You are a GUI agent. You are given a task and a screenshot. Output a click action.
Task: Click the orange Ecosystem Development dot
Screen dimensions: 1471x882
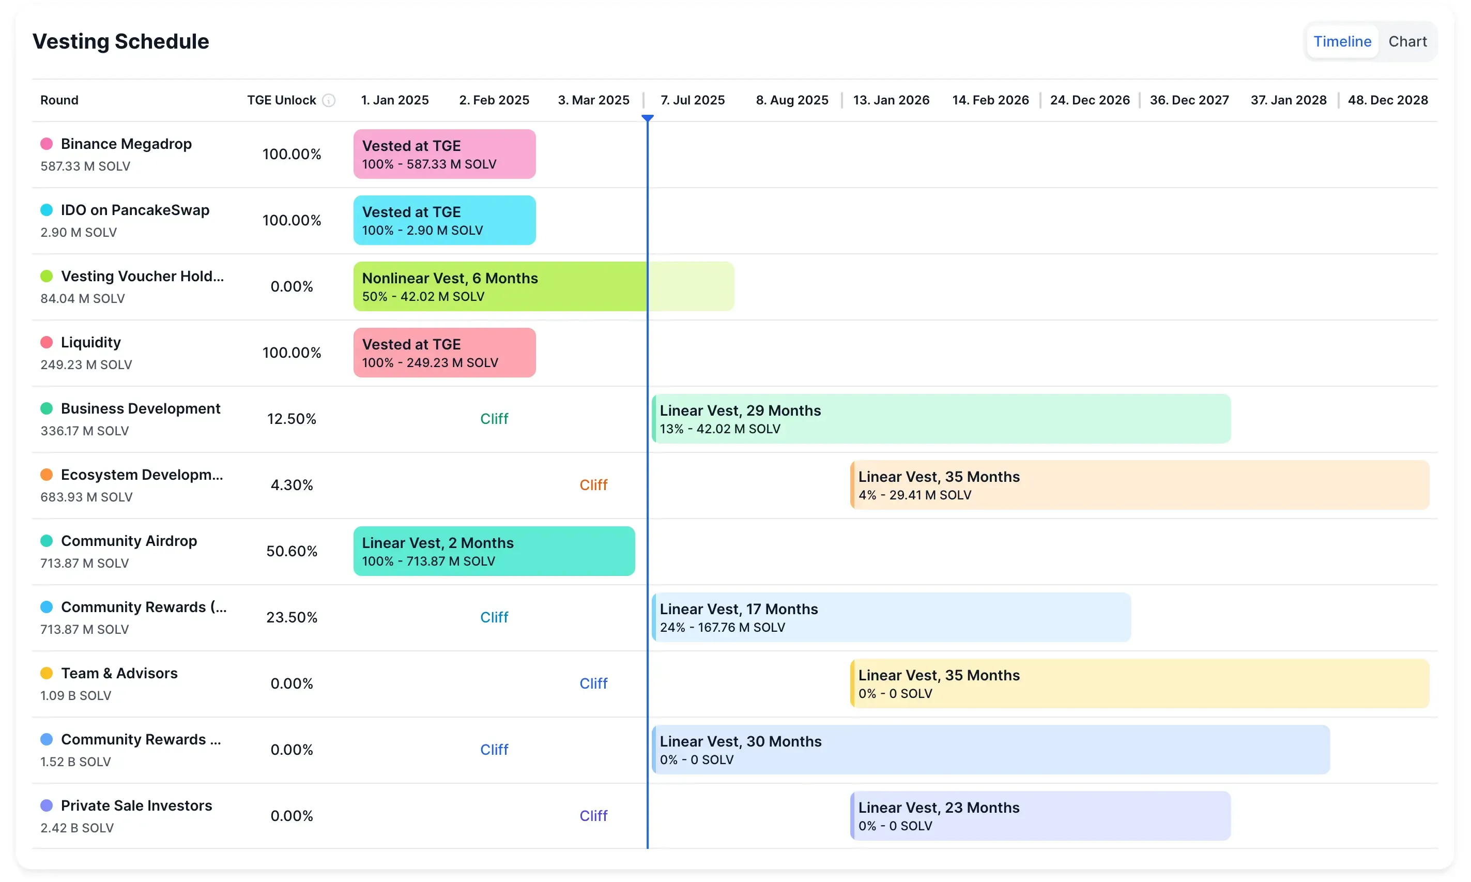coord(47,474)
